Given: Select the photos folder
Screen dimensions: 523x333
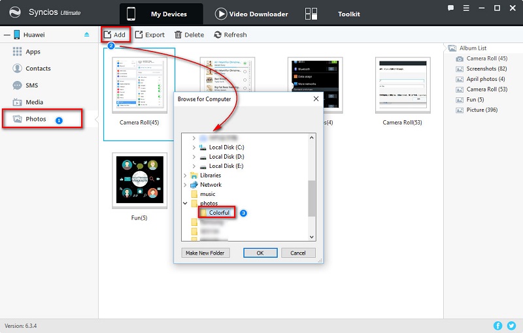Looking at the screenshot, I should [209, 203].
